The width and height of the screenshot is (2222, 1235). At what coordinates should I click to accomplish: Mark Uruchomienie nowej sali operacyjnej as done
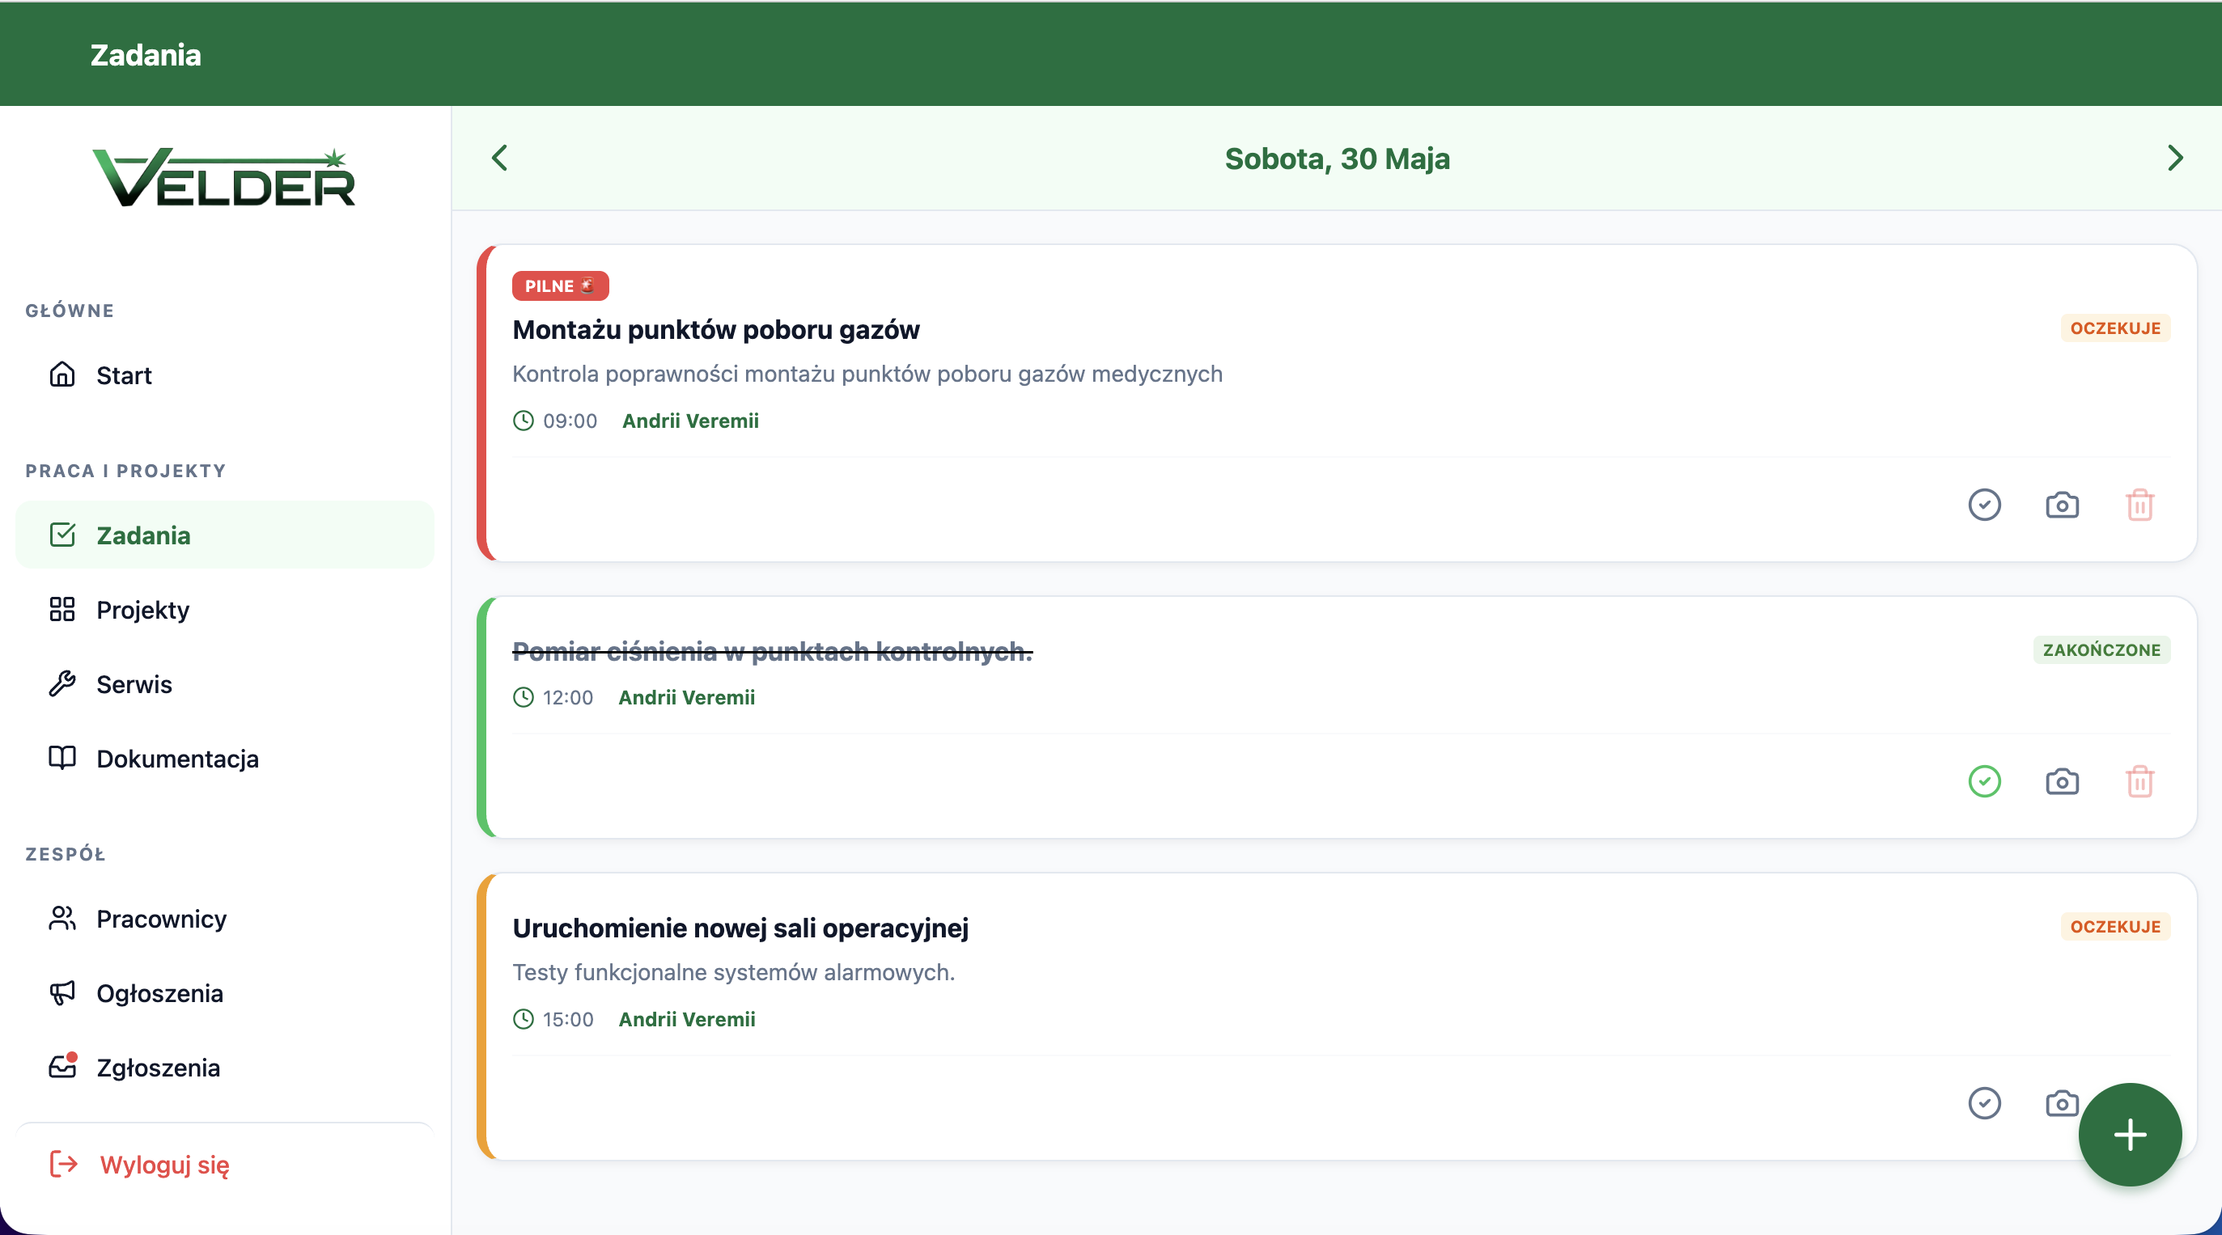[1984, 1103]
